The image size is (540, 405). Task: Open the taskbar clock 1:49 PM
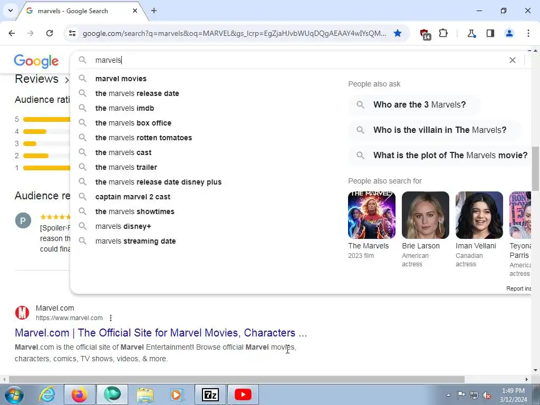tap(513, 395)
